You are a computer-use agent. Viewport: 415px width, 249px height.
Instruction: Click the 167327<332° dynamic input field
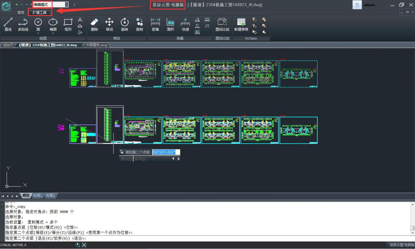click(x=166, y=152)
